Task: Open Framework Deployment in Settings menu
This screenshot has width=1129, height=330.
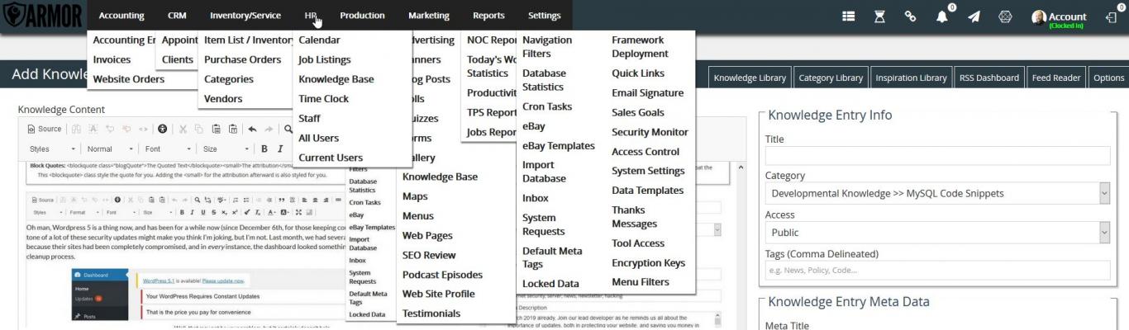Action: 641,46
